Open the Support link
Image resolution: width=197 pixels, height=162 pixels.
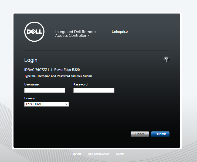tap(76, 154)
